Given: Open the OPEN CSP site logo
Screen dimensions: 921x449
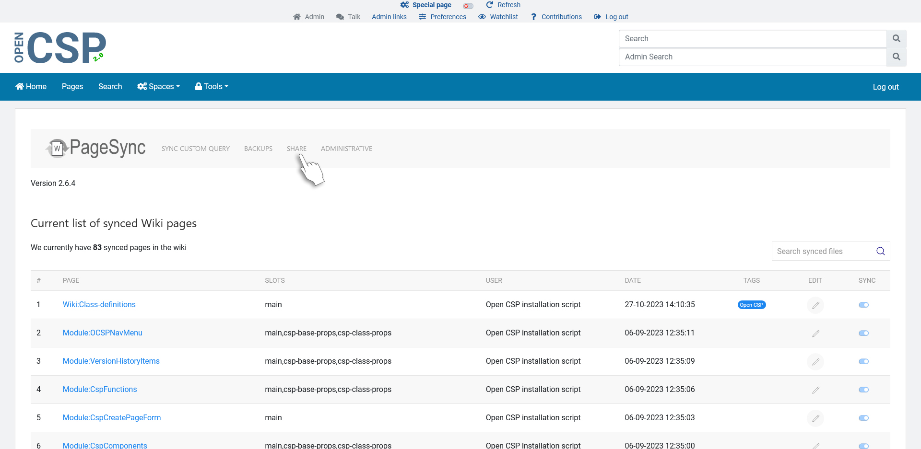Looking at the screenshot, I should point(60,47).
